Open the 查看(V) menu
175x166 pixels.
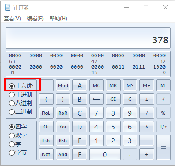[12, 19]
